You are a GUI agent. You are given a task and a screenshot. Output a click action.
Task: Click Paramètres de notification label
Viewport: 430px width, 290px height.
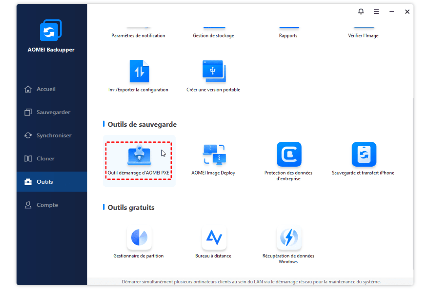click(x=138, y=36)
